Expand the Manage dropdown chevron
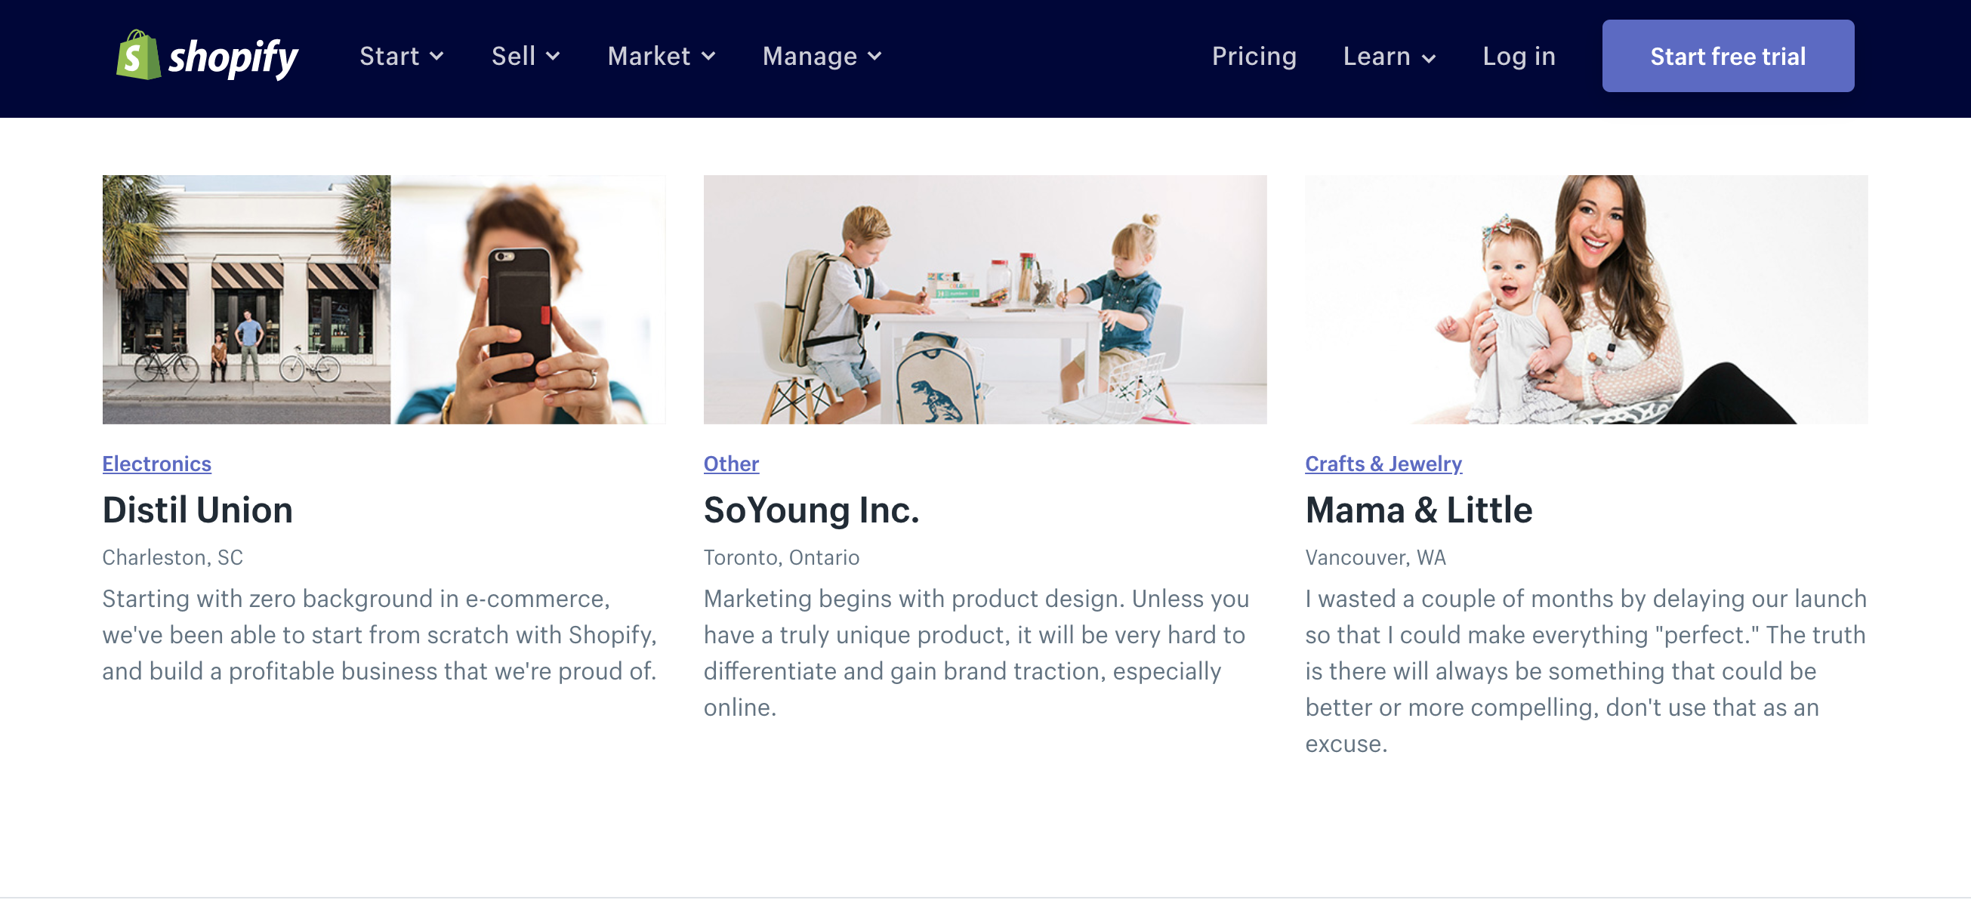 point(875,57)
